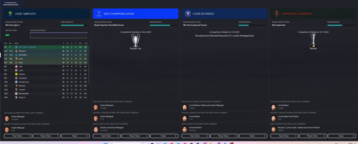Expand Champions League Team Stats chevron
Image resolution: width=358 pixels, height=144 pixels.
(118, 136)
